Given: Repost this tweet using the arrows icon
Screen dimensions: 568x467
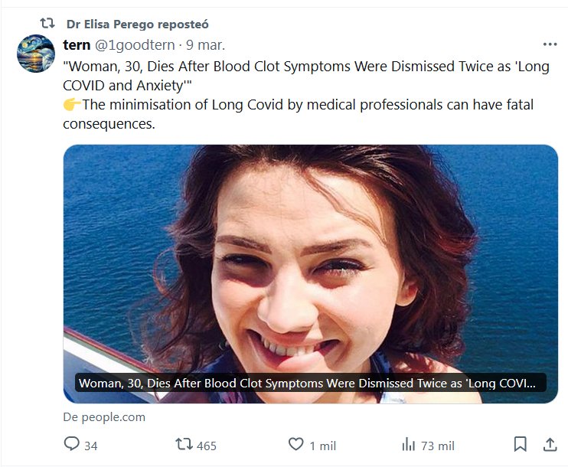Looking at the screenshot, I should 184,444.
